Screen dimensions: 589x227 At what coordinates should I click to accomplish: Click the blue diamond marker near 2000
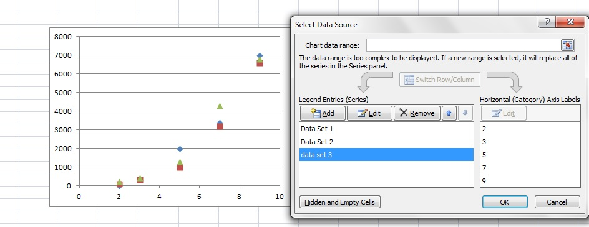click(x=180, y=149)
